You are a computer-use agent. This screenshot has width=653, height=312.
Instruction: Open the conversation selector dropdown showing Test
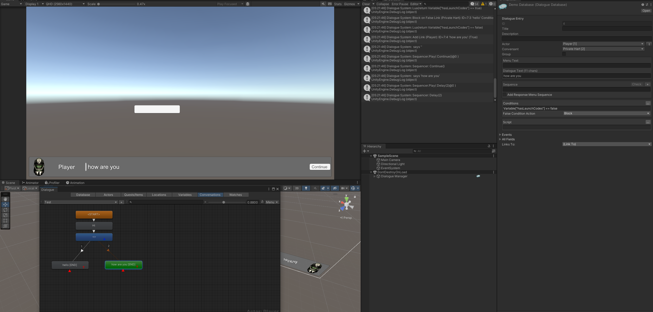pos(81,202)
